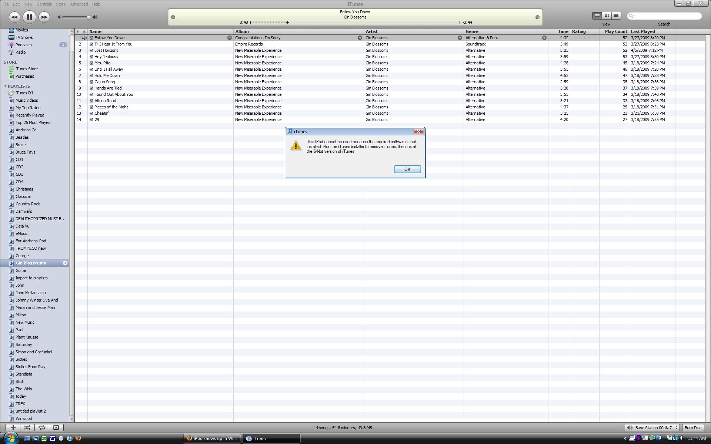Close the iTunes warning dialog
This screenshot has width=711, height=444.
[418, 131]
